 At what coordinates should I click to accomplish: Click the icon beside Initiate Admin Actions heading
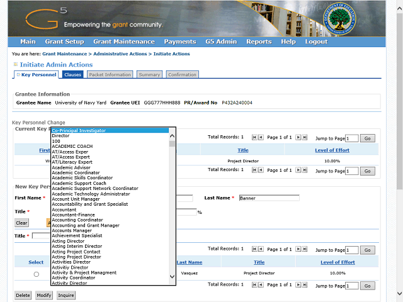[16, 64]
